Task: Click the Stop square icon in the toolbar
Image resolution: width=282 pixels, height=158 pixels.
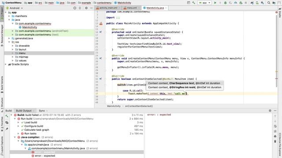Action: point(246,3)
